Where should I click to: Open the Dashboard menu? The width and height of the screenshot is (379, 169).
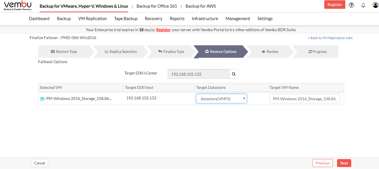point(39,19)
